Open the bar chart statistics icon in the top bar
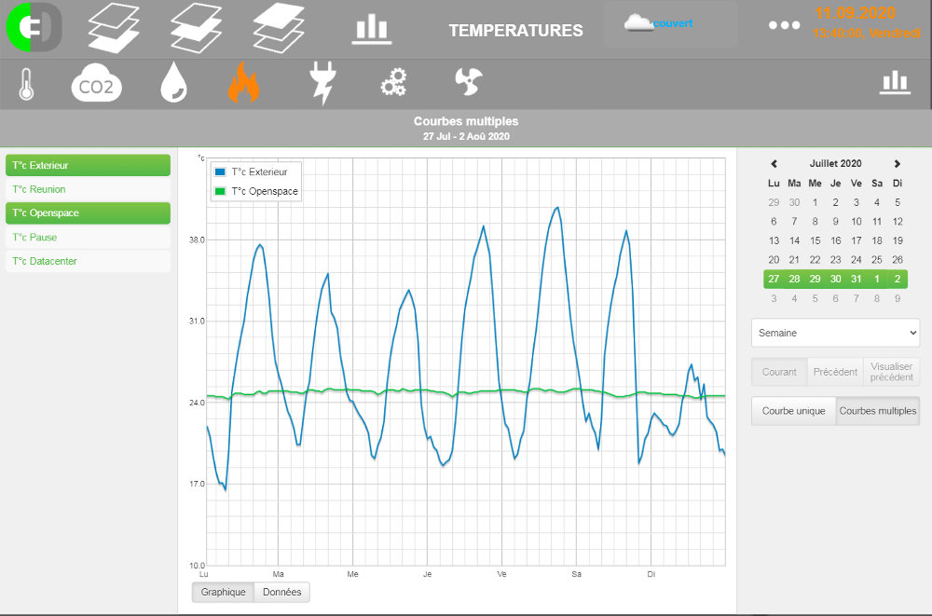 pyautogui.click(x=372, y=29)
